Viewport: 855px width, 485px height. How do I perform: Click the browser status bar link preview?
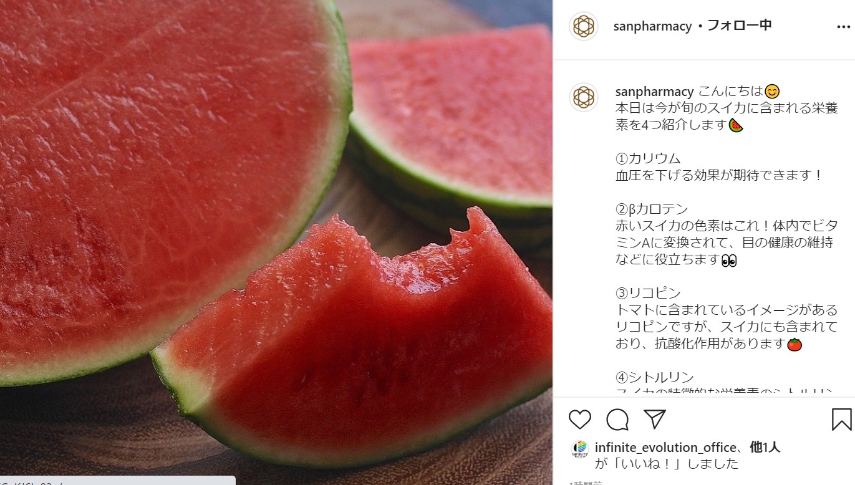pos(118,481)
